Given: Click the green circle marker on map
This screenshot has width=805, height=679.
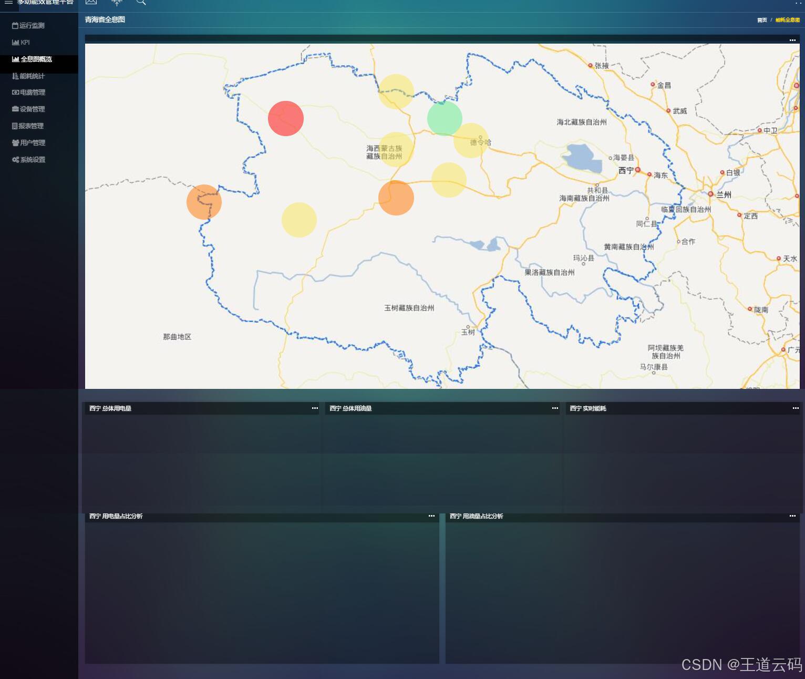Looking at the screenshot, I should [445, 118].
